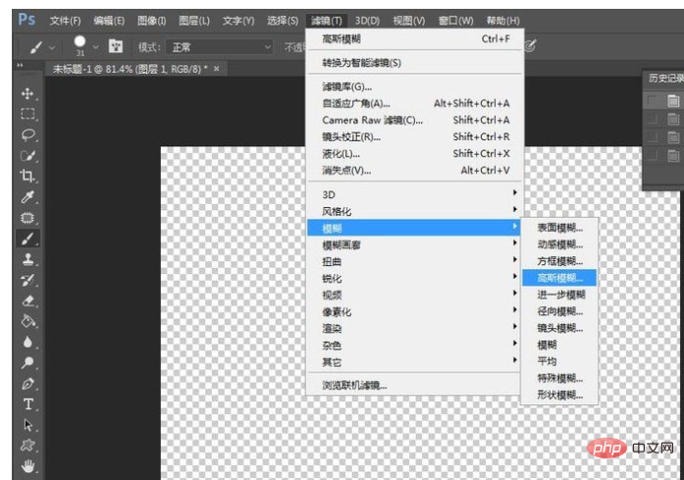Viewport: 684px width, 480px height.
Task: Select the Pen tool
Action: 27,384
